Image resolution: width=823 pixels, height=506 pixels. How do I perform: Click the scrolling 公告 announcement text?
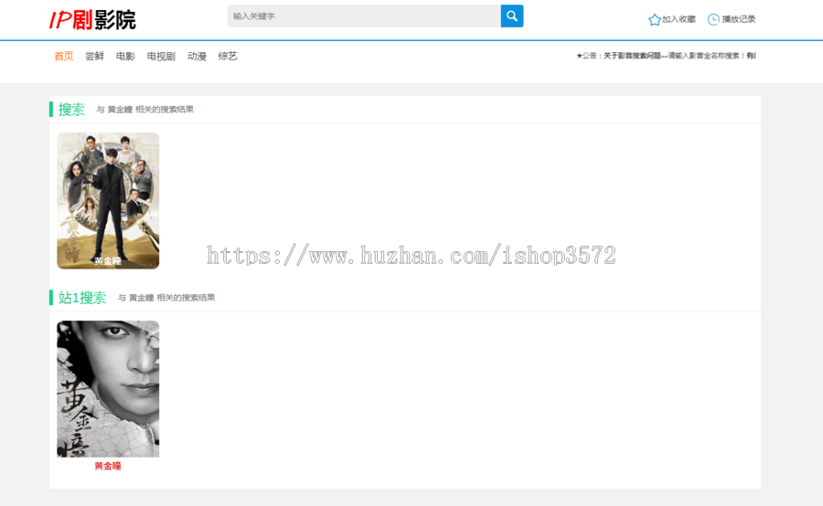pos(666,56)
